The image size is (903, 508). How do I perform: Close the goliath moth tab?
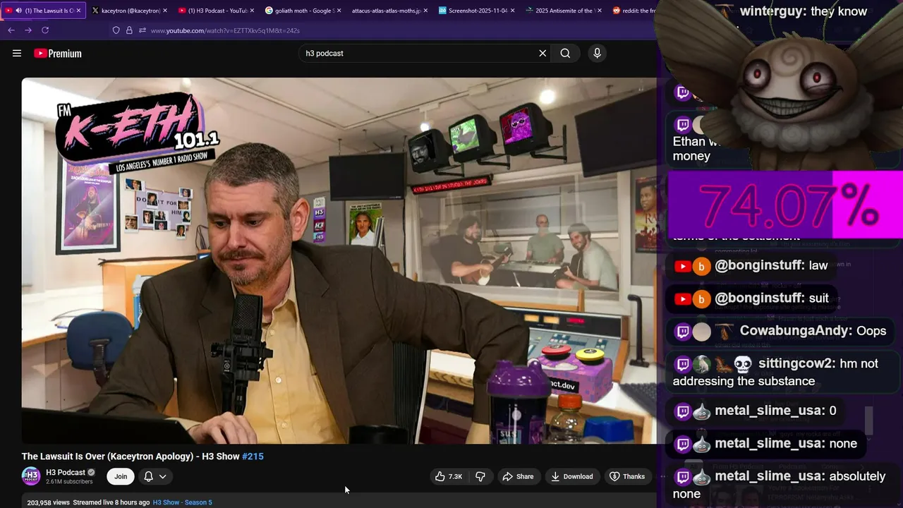point(339,11)
